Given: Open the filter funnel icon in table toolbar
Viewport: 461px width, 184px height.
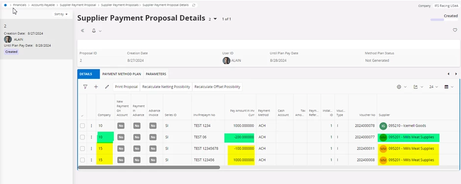Looking at the screenshot, I should pyautogui.click(x=85, y=87).
